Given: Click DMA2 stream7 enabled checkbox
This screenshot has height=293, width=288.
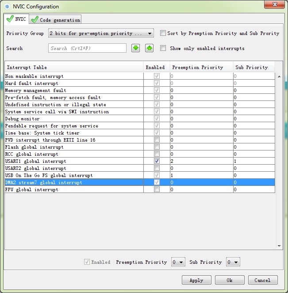Looking at the screenshot, I should 157,182.
